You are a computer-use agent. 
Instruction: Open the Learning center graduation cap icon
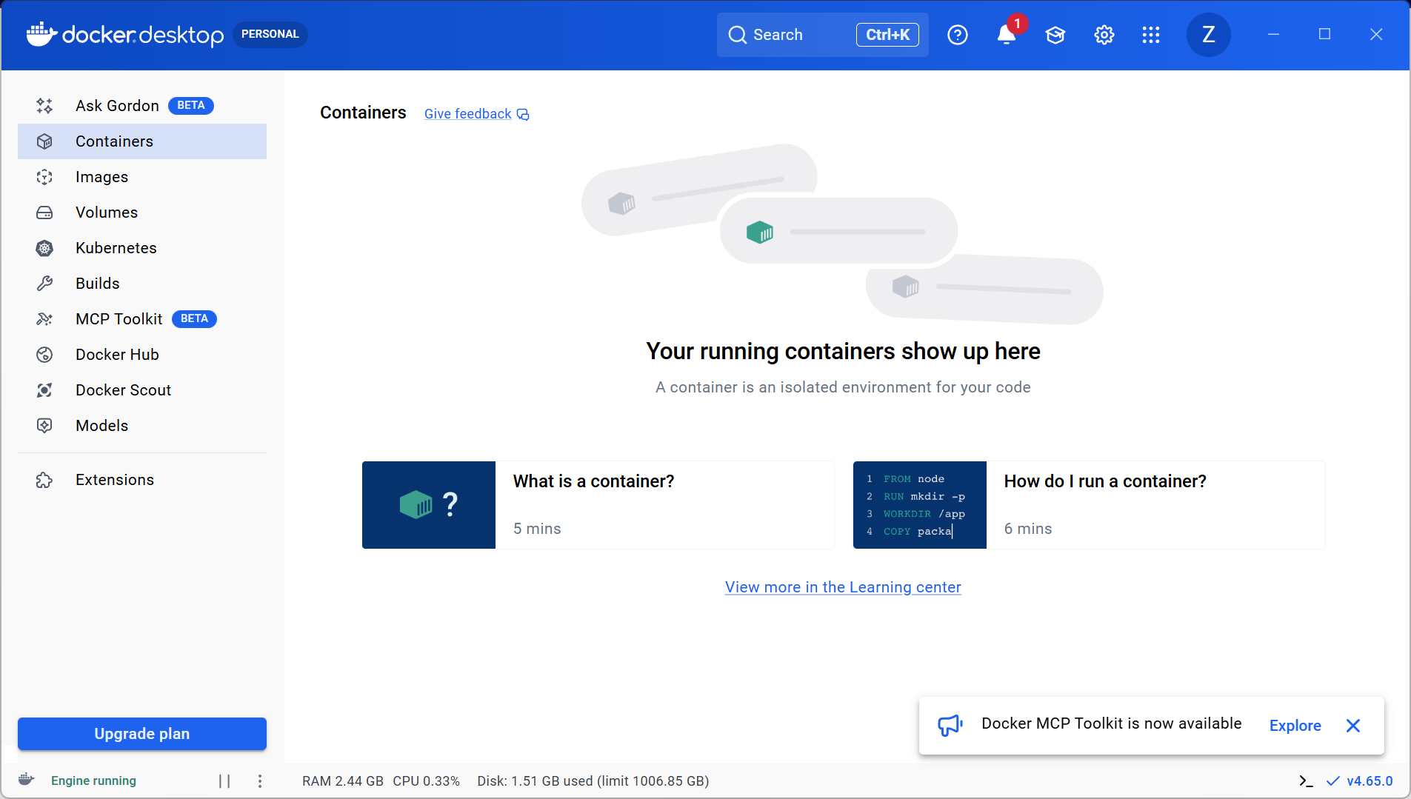[x=1055, y=35]
